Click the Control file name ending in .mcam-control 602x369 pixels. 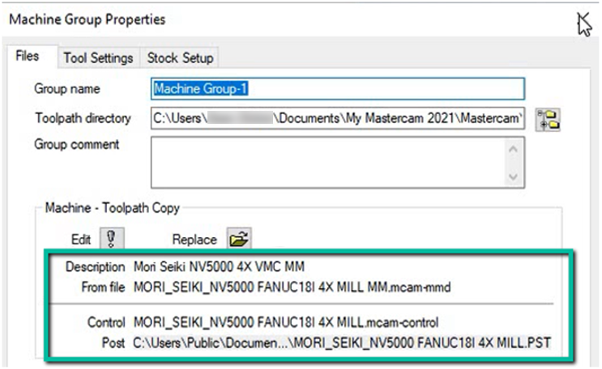(x=286, y=323)
